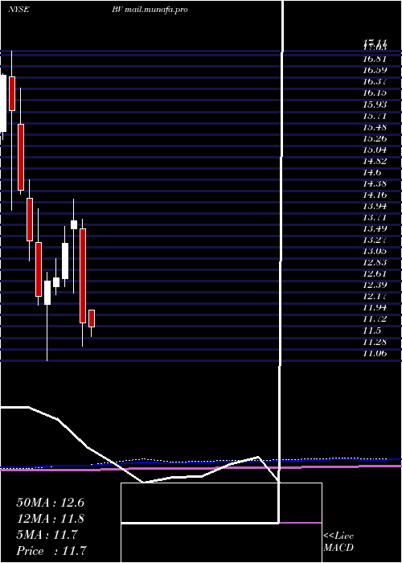Select the 12MA : 11.8 readout
This screenshot has height=563, width=402.
[x=50, y=519]
